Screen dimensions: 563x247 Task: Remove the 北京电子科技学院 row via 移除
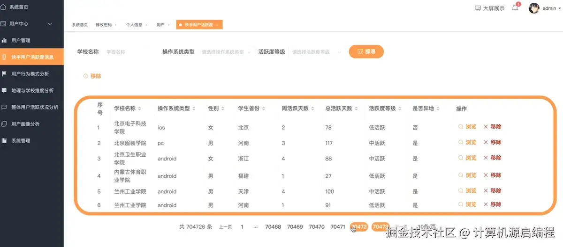492,127
